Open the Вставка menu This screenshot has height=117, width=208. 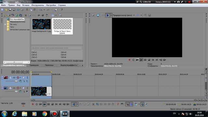[26, 5]
